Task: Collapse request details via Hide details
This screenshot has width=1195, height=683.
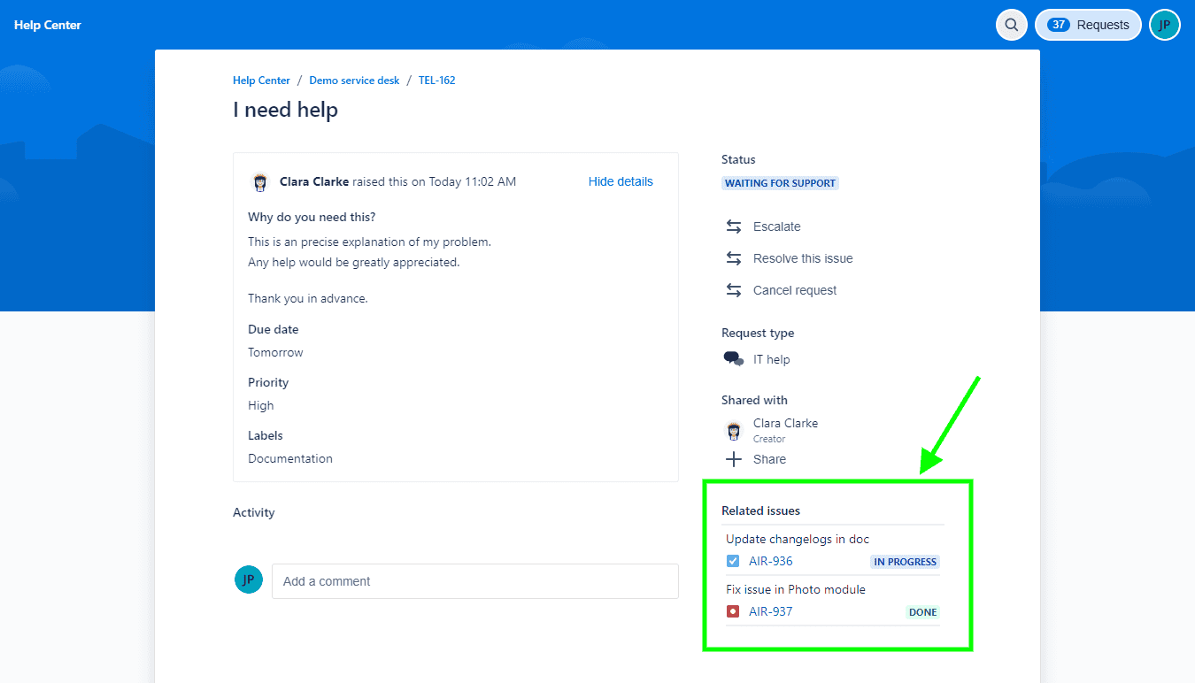Action: (621, 181)
